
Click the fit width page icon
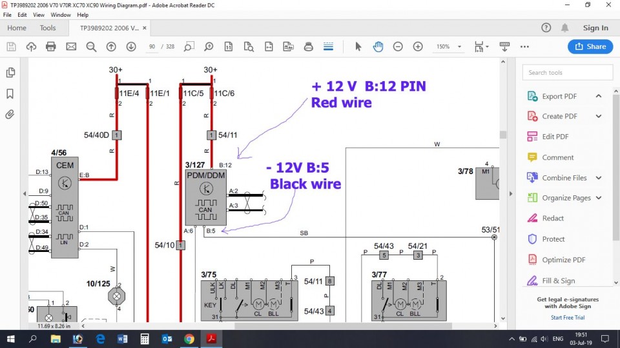click(269, 46)
